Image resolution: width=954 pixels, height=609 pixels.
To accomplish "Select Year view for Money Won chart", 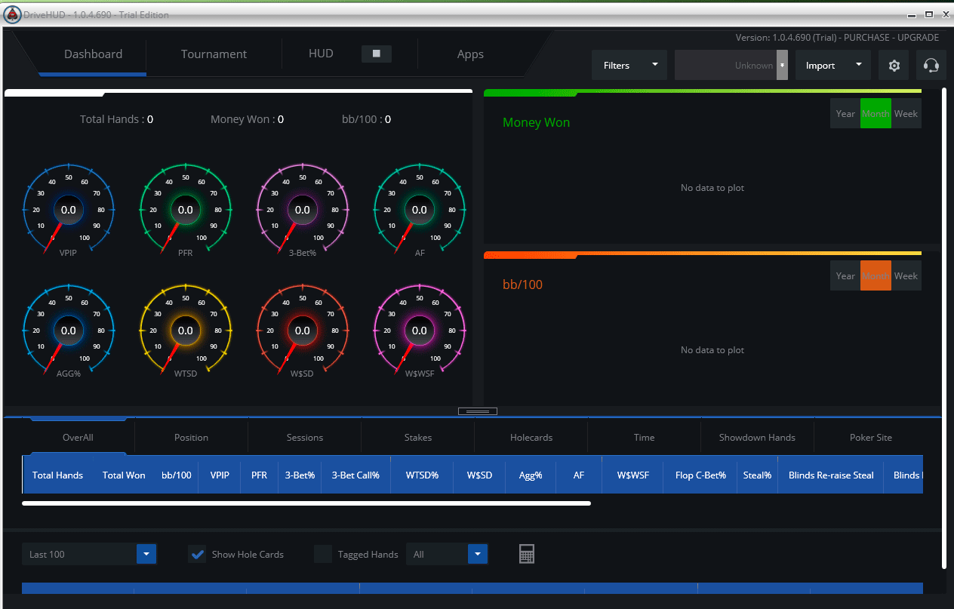I will tap(845, 113).
